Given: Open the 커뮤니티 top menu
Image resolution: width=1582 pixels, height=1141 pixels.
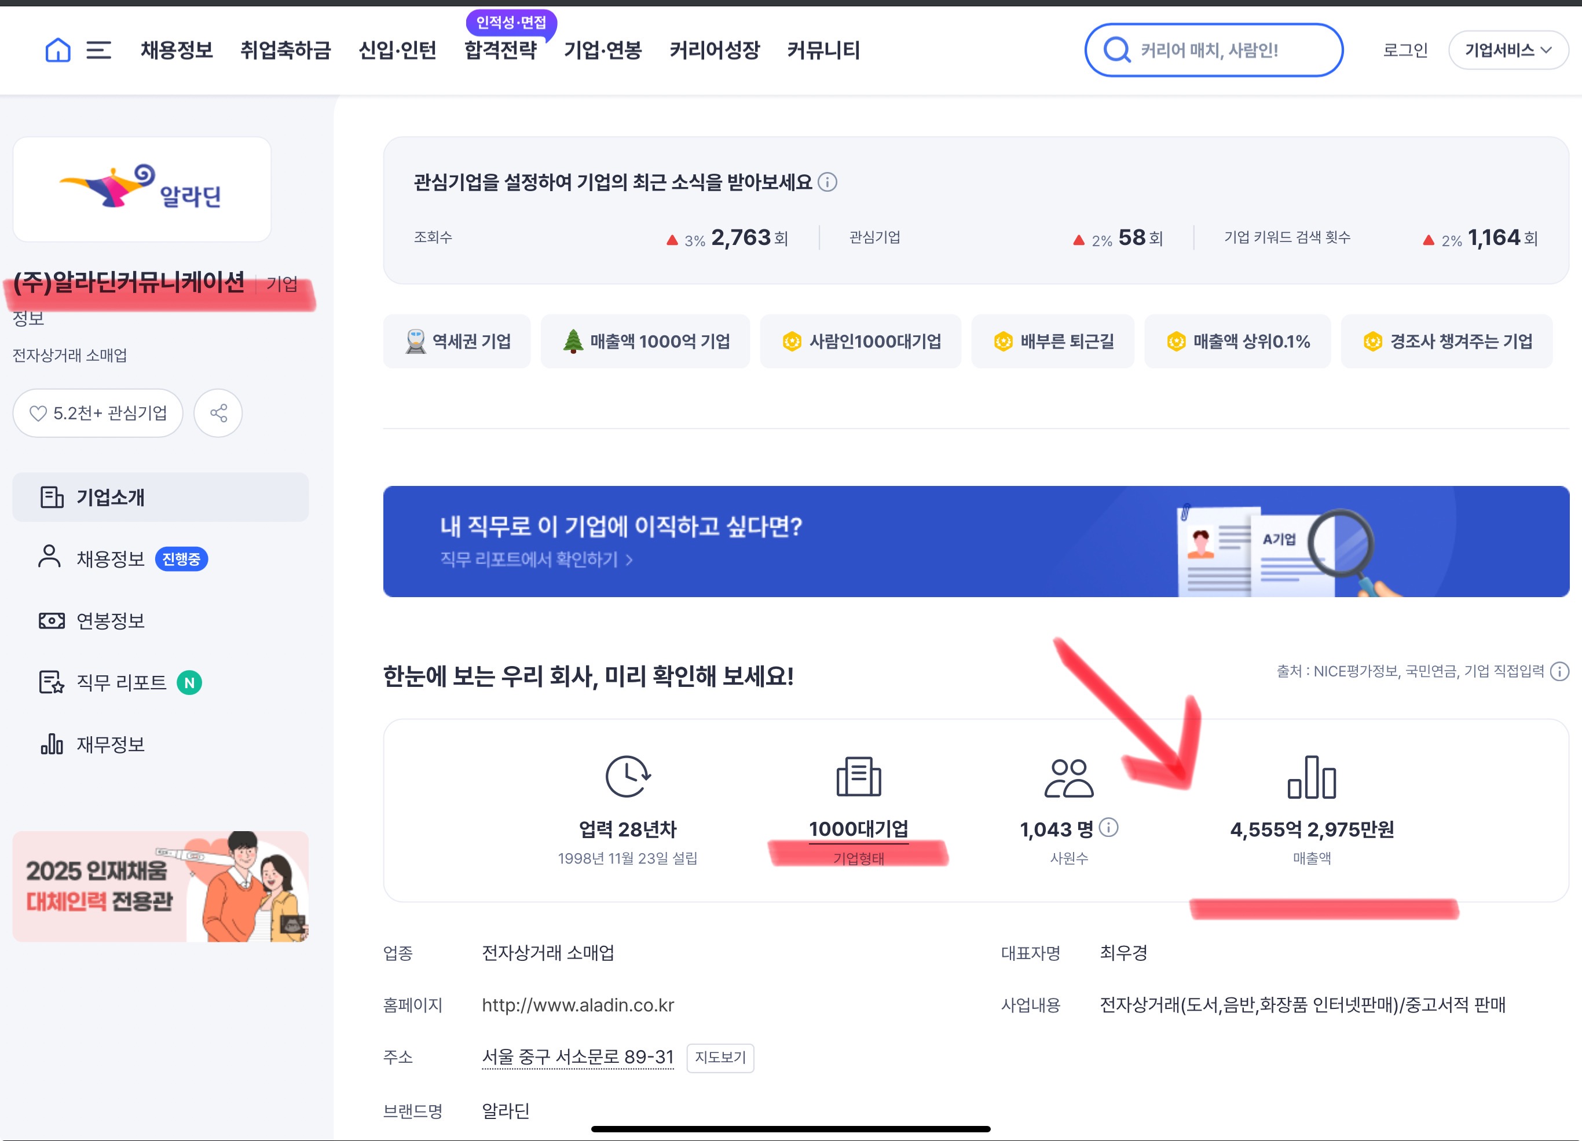Looking at the screenshot, I should tap(823, 50).
